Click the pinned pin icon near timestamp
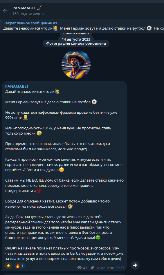This screenshot has width=164, height=275. [x=92, y=268]
